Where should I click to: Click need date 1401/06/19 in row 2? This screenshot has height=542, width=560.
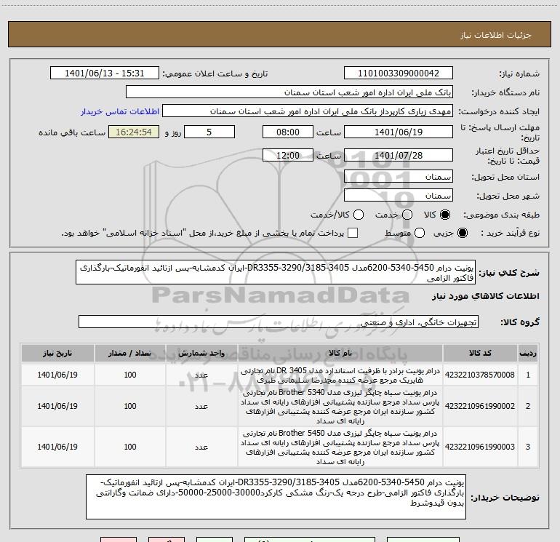[57, 406]
